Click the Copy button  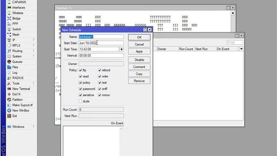tap(139, 74)
